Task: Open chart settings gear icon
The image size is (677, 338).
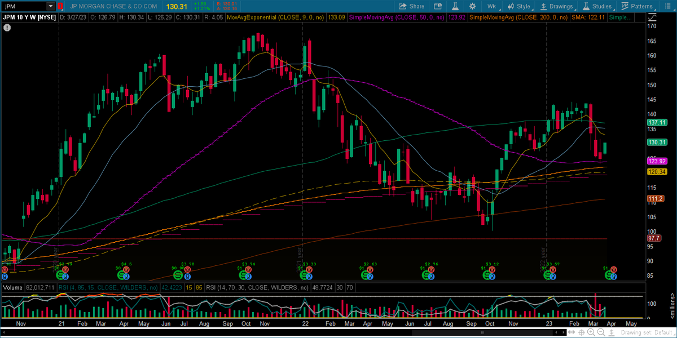Action: coord(474,6)
